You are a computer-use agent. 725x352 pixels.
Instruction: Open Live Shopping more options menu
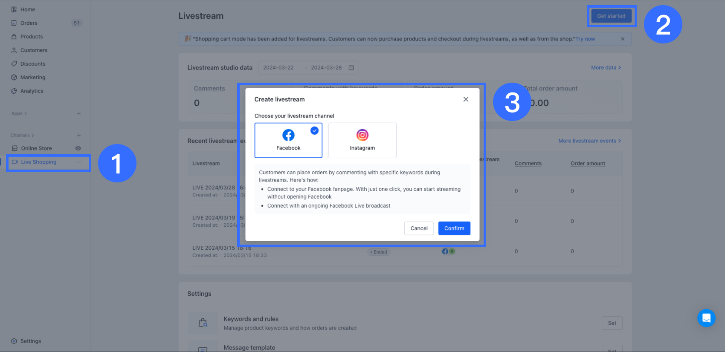(79, 162)
